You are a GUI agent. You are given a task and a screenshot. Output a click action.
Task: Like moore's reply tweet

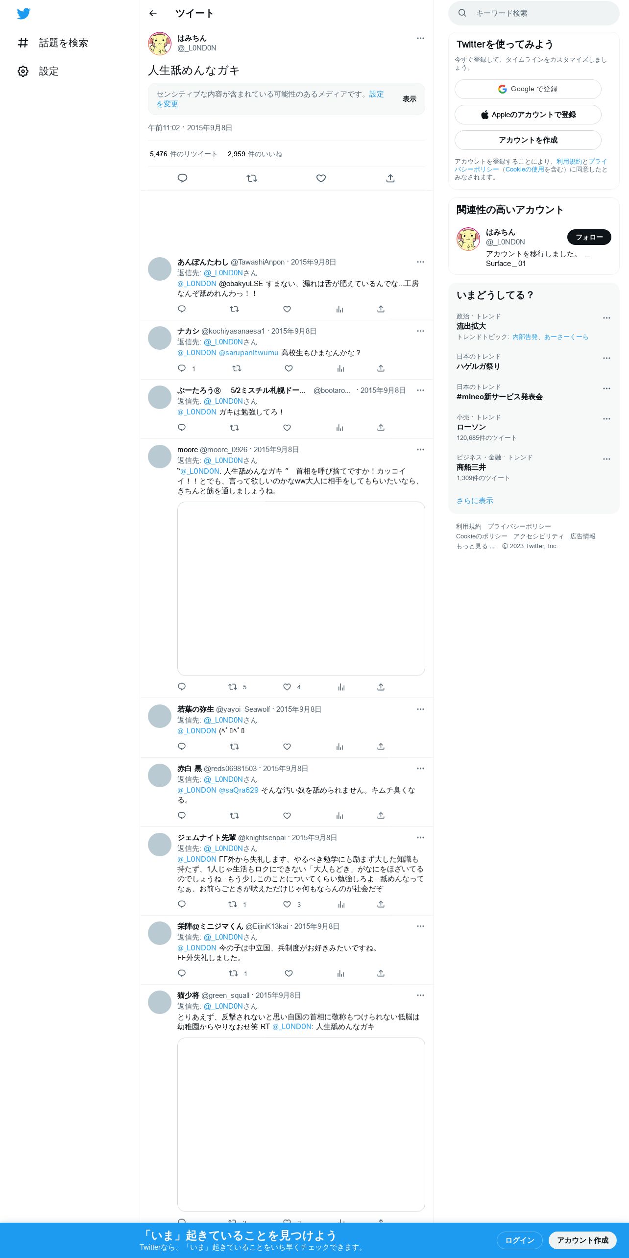click(287, 687)
